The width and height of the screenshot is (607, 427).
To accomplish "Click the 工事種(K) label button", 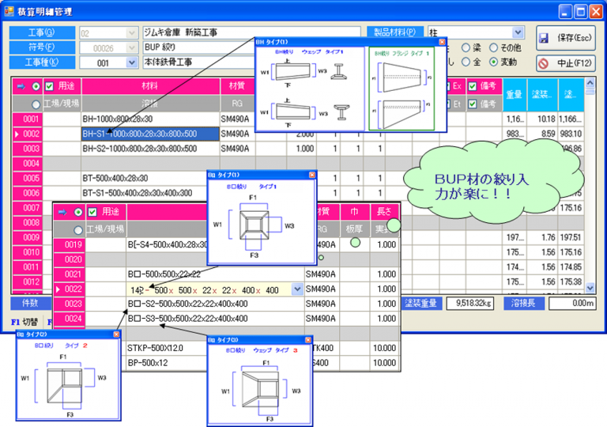I will [42, 62].
